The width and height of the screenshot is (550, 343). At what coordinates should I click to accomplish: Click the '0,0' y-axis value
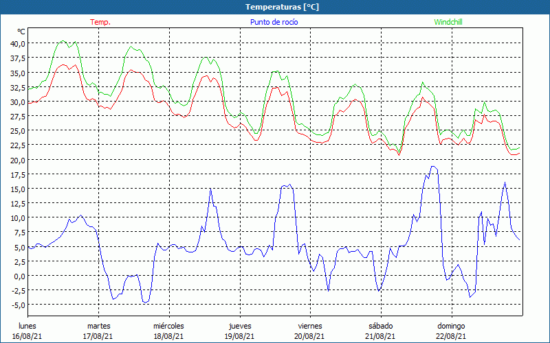coord(20,276)
